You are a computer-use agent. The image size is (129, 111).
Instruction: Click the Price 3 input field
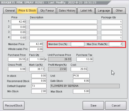18,32
